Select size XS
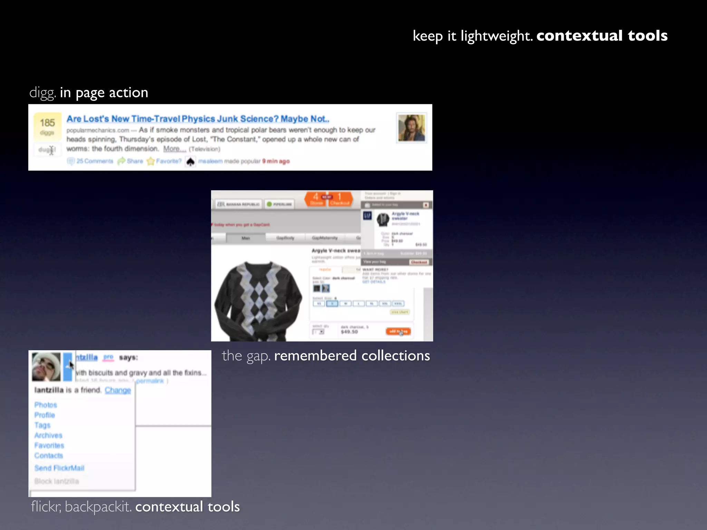This screenshot has height=530, width=707. [319, 304]
